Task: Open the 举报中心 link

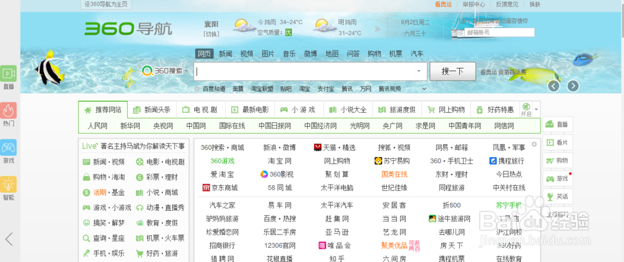Action: click(x=474, y=4)
